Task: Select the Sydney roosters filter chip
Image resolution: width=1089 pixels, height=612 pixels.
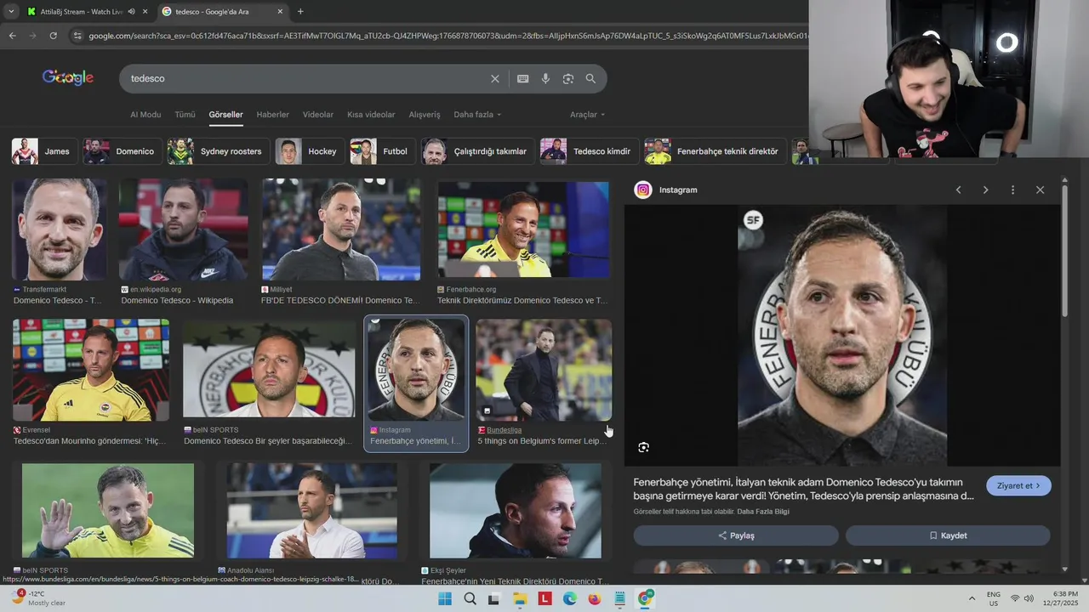Action: point(218,151)
